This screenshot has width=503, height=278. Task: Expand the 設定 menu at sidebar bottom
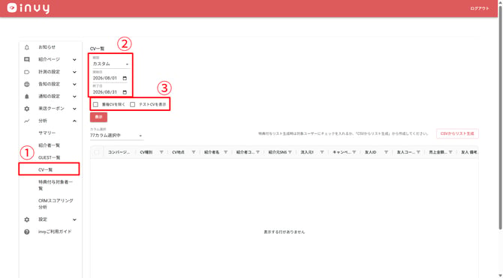(x=74, y=220)
